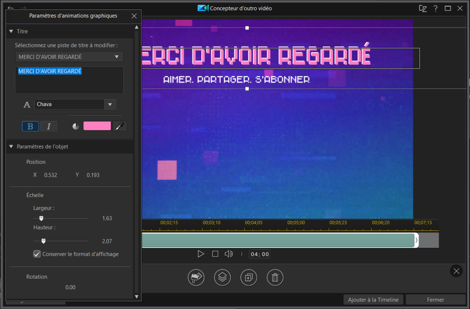Click Ajouter à la Timeline

(373, 299)
